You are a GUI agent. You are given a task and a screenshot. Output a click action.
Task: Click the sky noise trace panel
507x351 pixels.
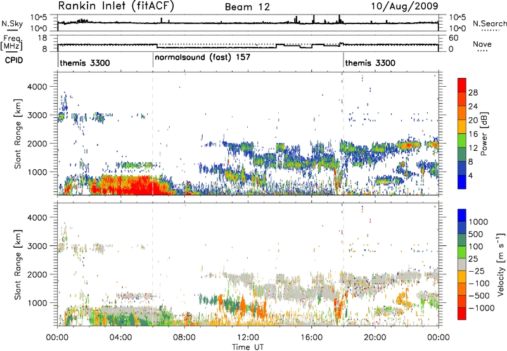(x=248, y=23)
